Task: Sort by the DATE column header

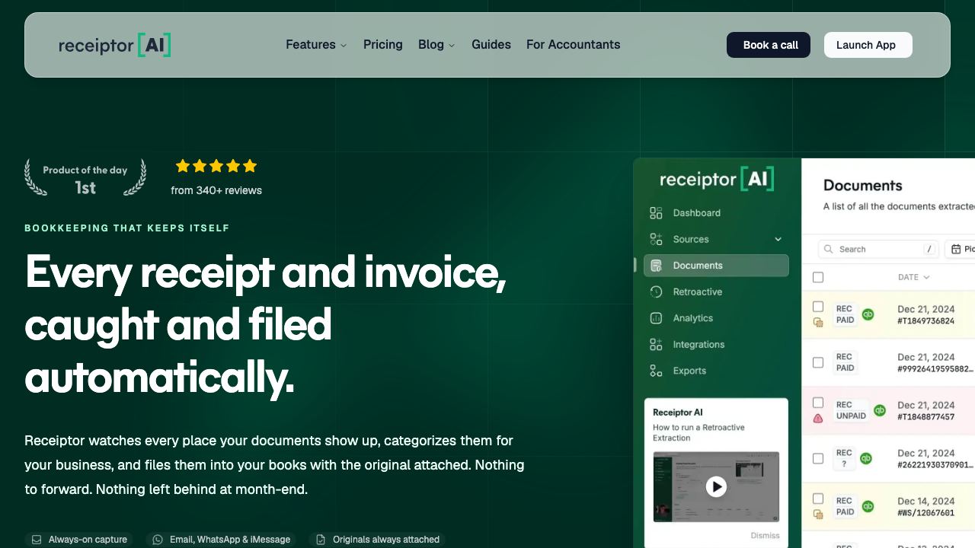Action: click(914, 277)
